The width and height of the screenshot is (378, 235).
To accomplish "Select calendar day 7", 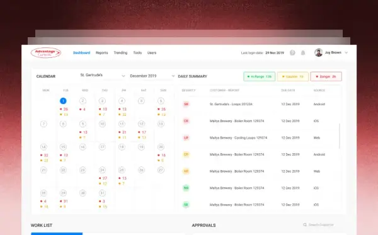I will tap(43, 124).
